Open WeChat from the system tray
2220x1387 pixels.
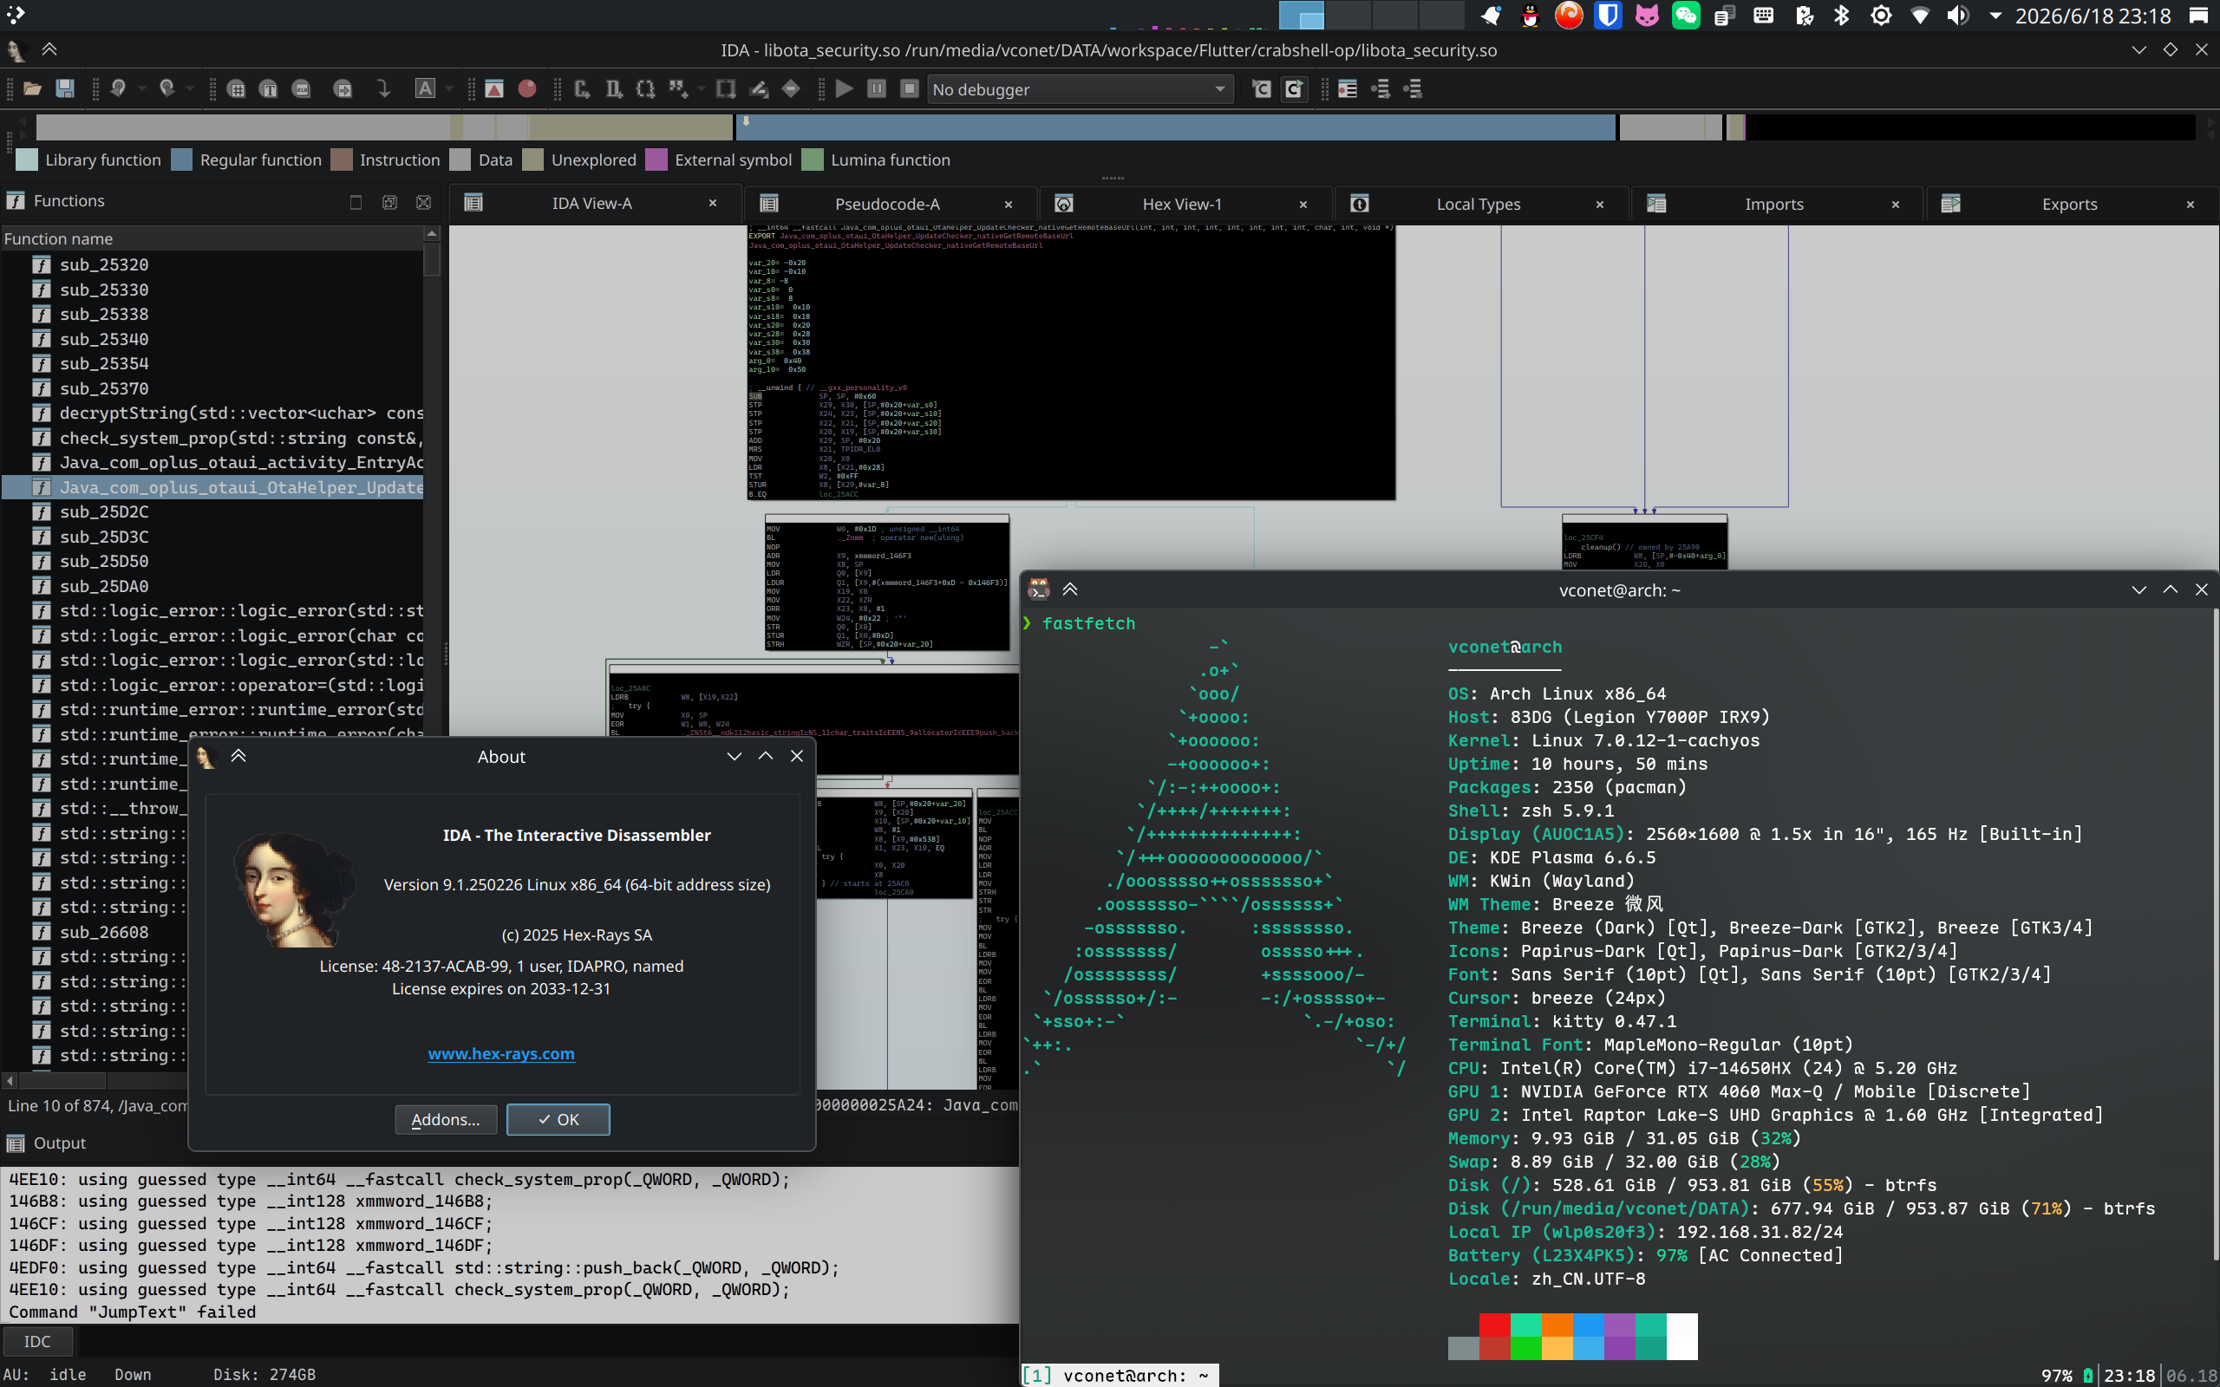pos(1686,16)
